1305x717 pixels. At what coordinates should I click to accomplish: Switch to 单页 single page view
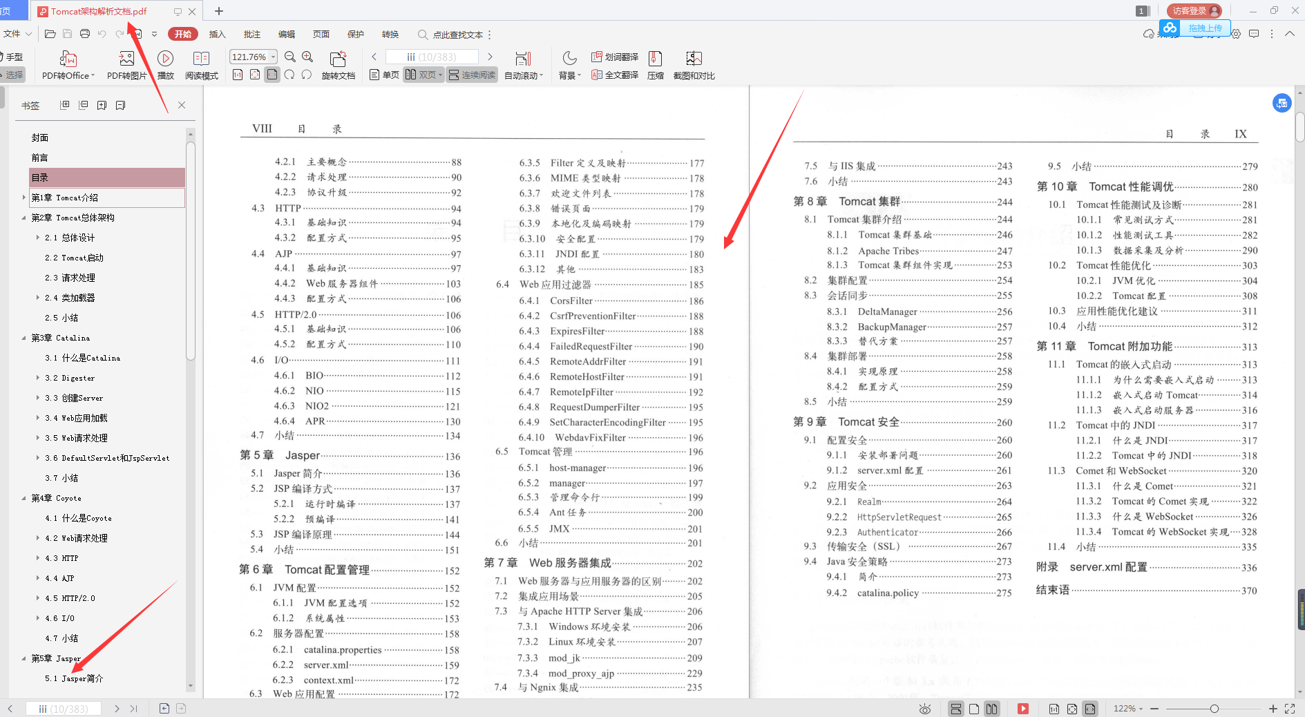coord(384,75)
